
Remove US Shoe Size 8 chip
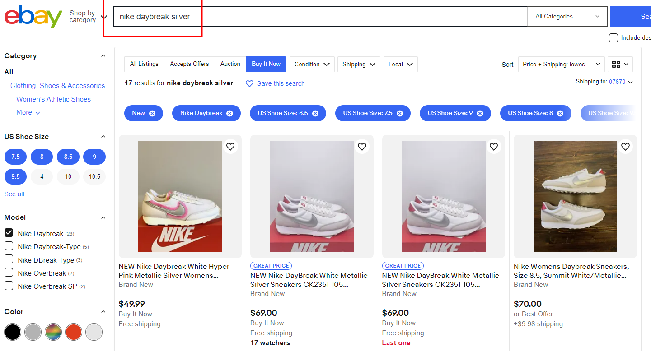click(560, 113)
